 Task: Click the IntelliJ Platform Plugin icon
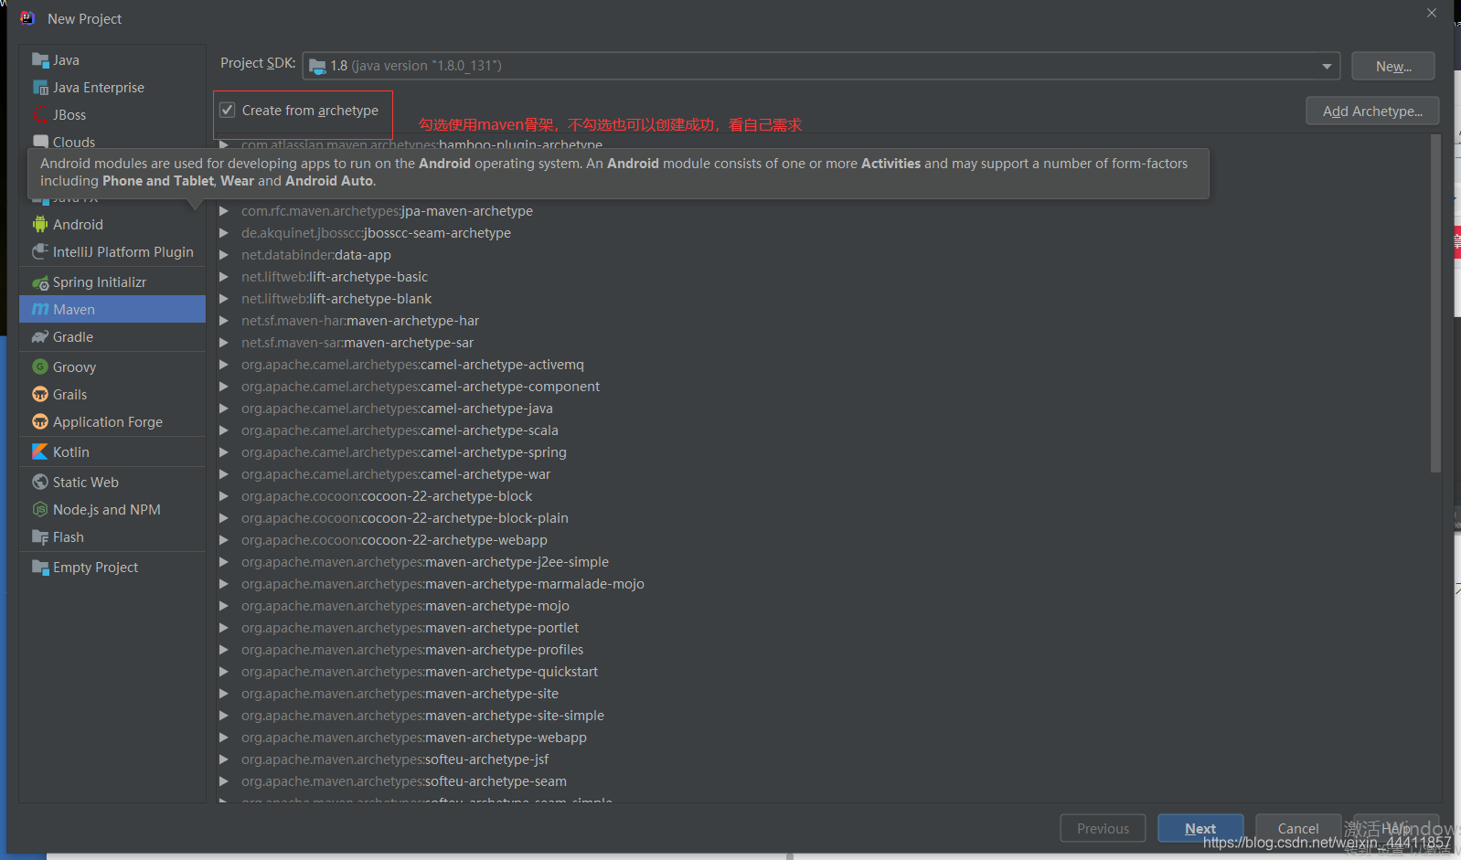[40, 252]
